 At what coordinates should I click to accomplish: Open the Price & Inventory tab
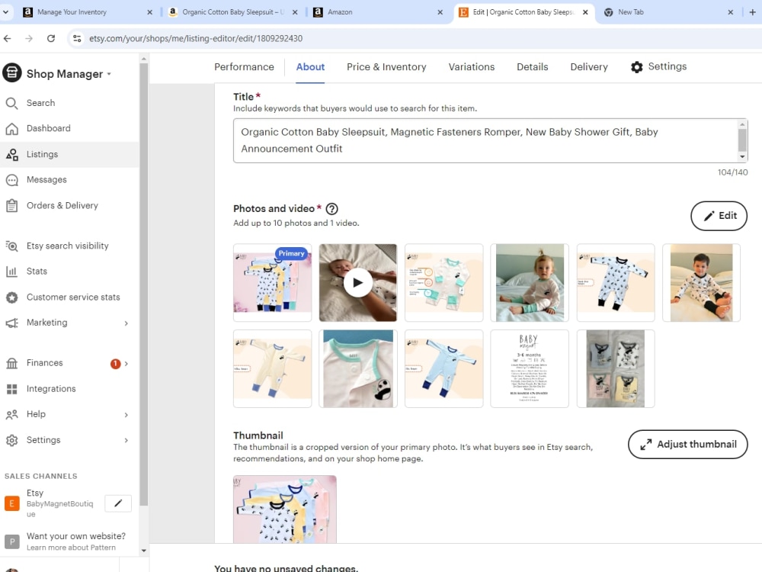[386, 67]
